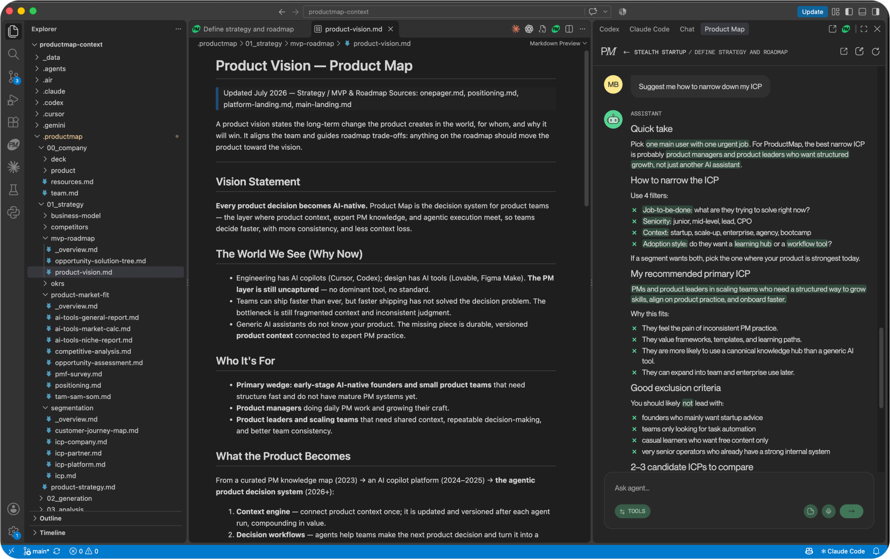Click the OpenAI Codex icon in editor toolbar

click(x=529, y=29)
